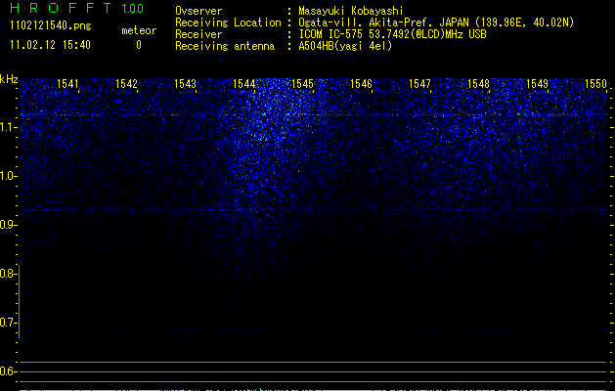Click the 0.8 frequency axis label
This screenshot has height=391, width=615.
(x=8, y=274)
